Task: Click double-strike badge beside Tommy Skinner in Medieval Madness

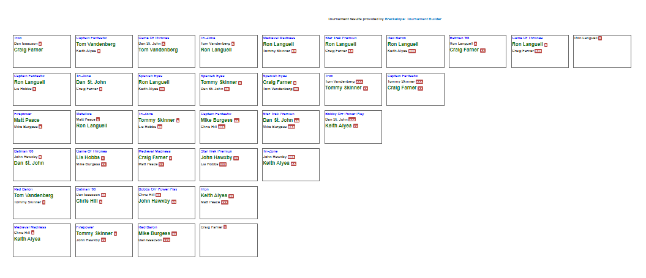Action: (x=294, y=51)
